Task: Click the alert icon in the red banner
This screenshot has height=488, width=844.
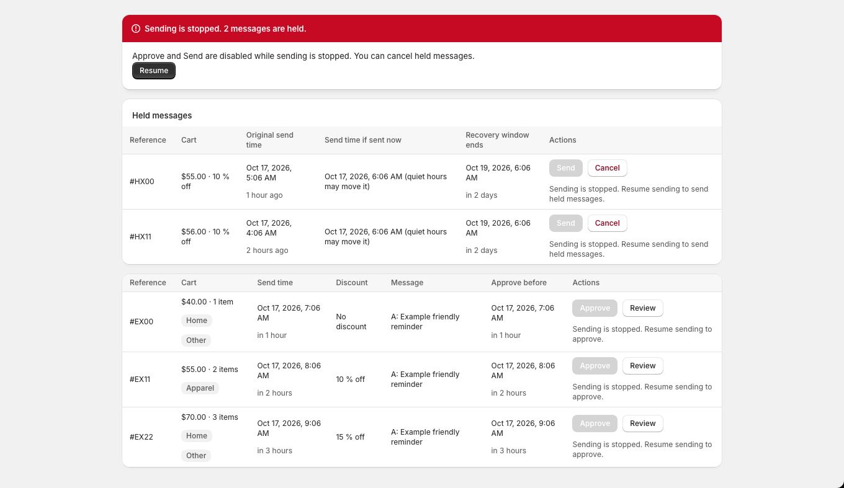Action: (136, 29)
